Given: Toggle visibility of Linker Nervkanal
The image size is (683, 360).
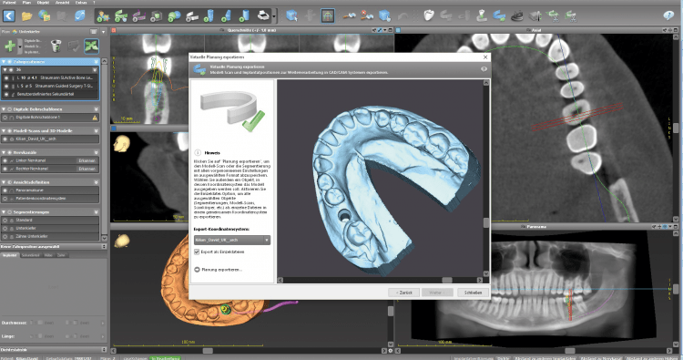Looking at the screenshot, I should tap(5, 160).
